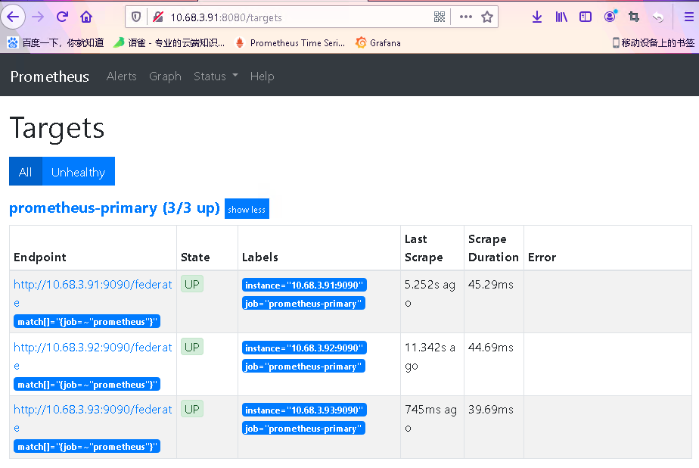This screenshot has height=468, width=699.
Task: Bookmark this page with the star icon
Action: coord(487,17)
